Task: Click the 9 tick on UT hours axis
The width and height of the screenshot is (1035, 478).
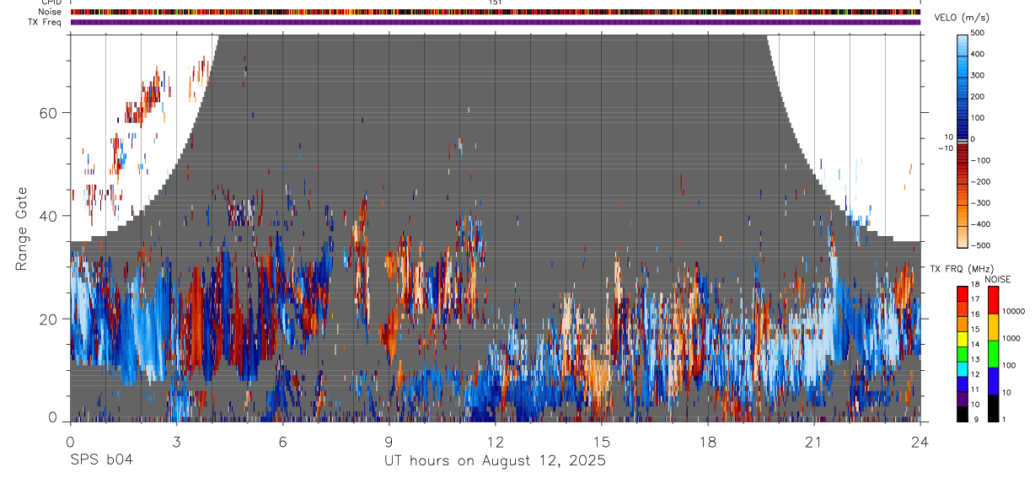Action: (x=389, y=443)
